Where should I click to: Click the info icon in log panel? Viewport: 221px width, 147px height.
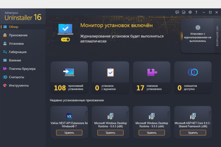coord(198,28)
